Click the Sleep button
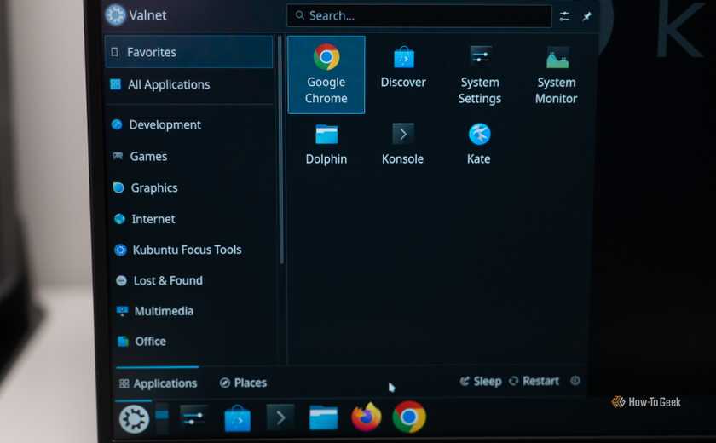Image resolution: width=716 pixels, height=443 pixels. tap(481, 381)
